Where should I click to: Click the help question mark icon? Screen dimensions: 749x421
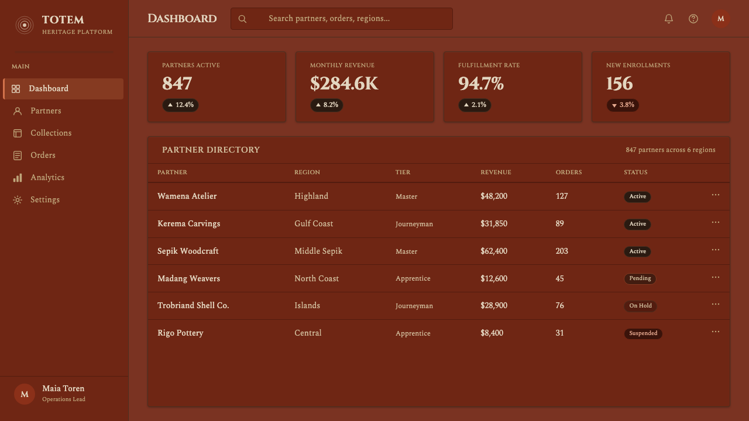pos(693,19)
